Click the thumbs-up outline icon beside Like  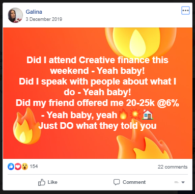pyautogui.click(x=42, y=182)
